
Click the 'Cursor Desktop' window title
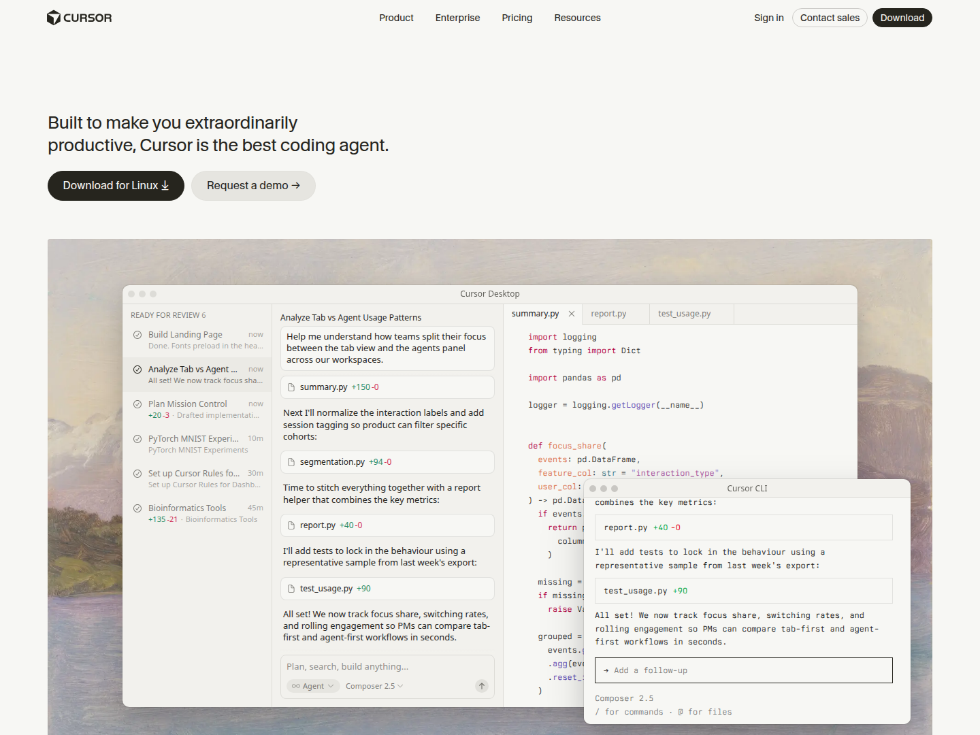coord(490,294)
